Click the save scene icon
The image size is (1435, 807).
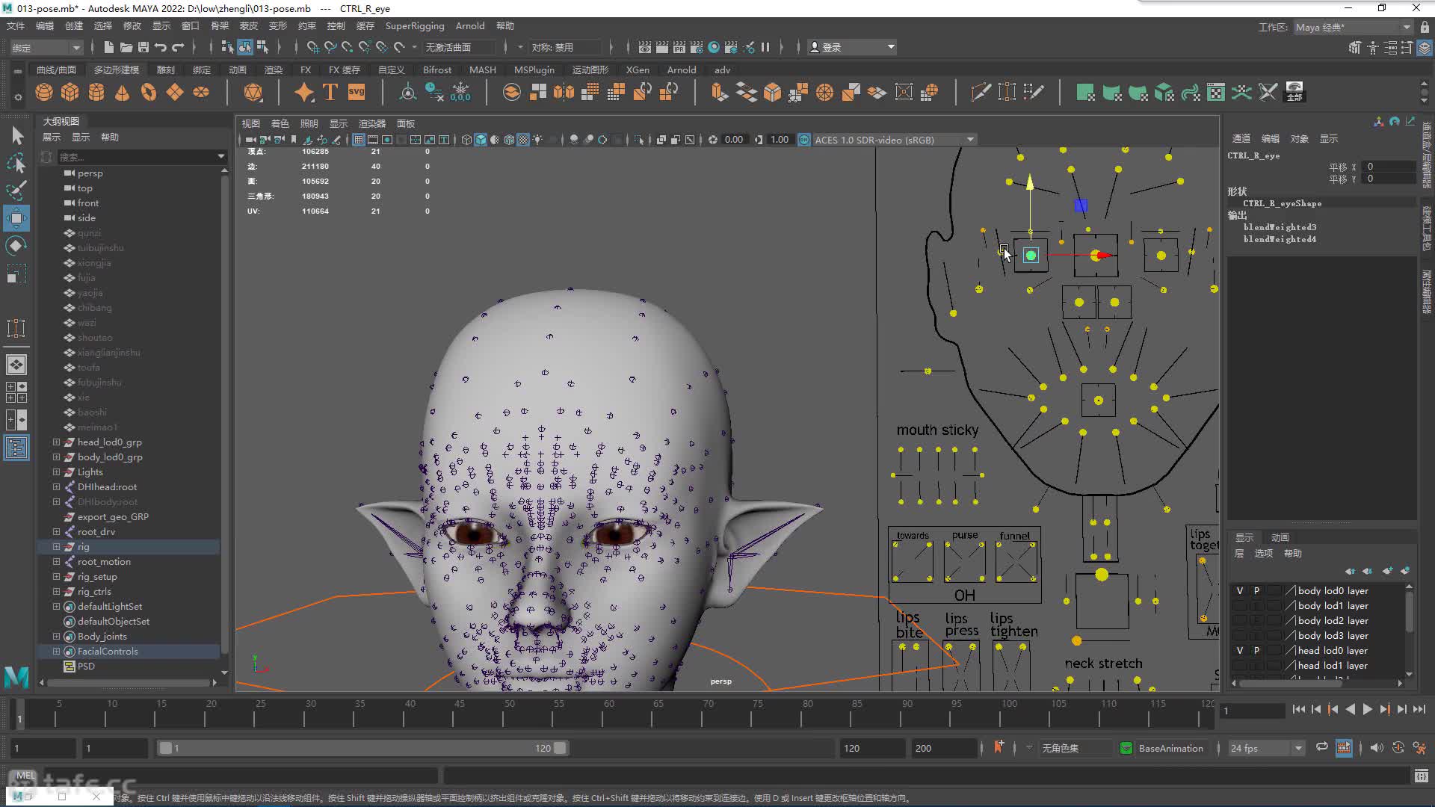click(143, 47)
